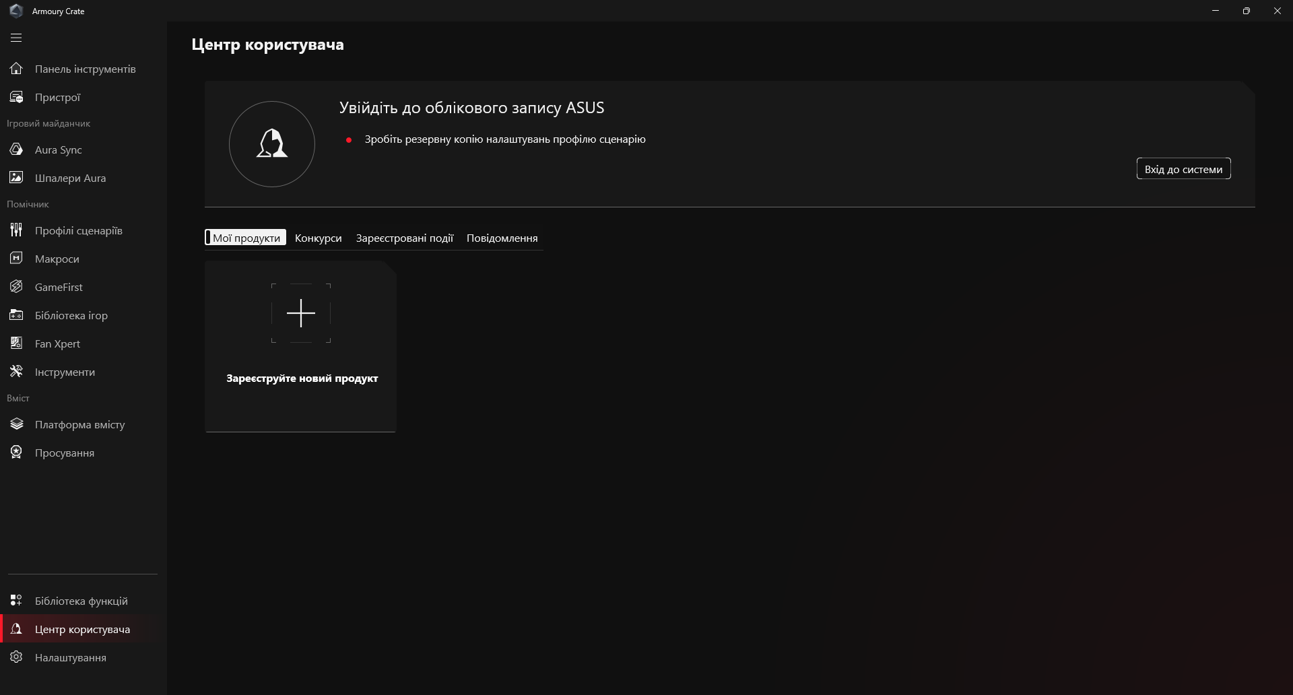Open Aura Sync section
The width and height of the screenshot is (1293, 695).
pyautogui.click(x=84, y=150)
